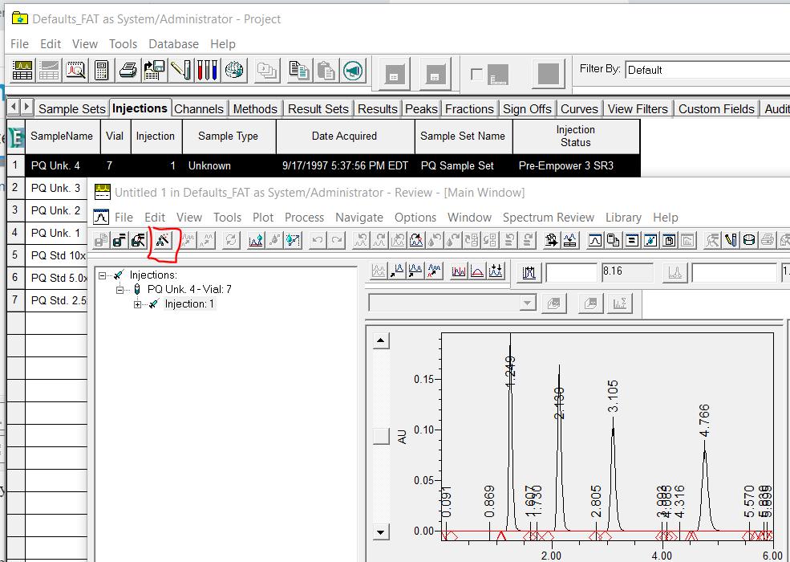
Task: Click the save icon in Review toolbar
Action: coord(120,239)
